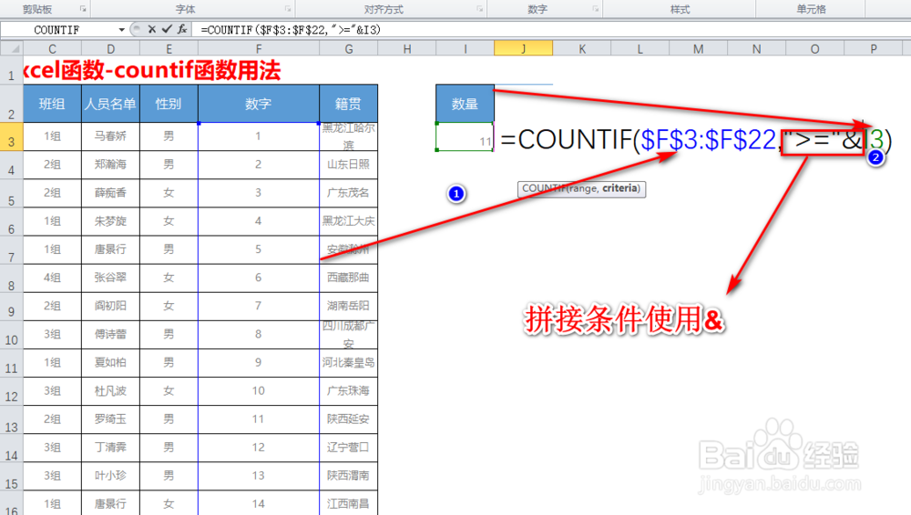911x515 pixels.
Task: Select row 5 header
Action: 12,193
